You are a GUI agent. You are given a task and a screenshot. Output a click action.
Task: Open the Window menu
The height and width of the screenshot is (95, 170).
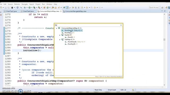pyautogui.click(x=49, y=4)
